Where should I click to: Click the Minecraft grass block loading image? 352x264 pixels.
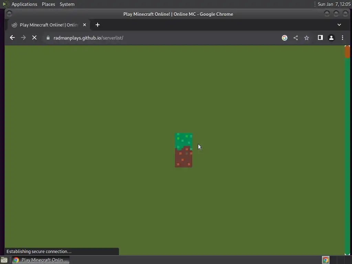184,150
